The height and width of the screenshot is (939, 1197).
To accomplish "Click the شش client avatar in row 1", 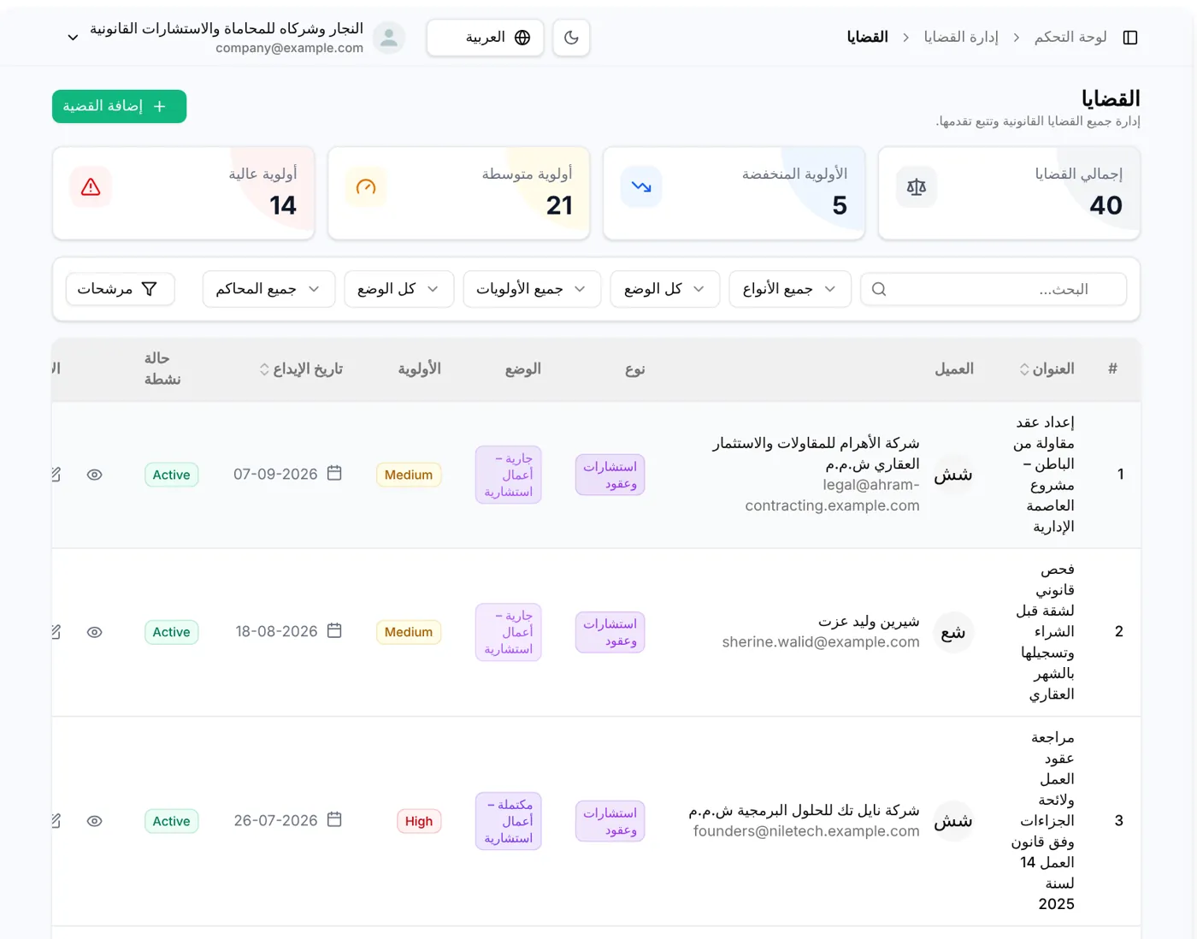I will click(x=952, y=475).
